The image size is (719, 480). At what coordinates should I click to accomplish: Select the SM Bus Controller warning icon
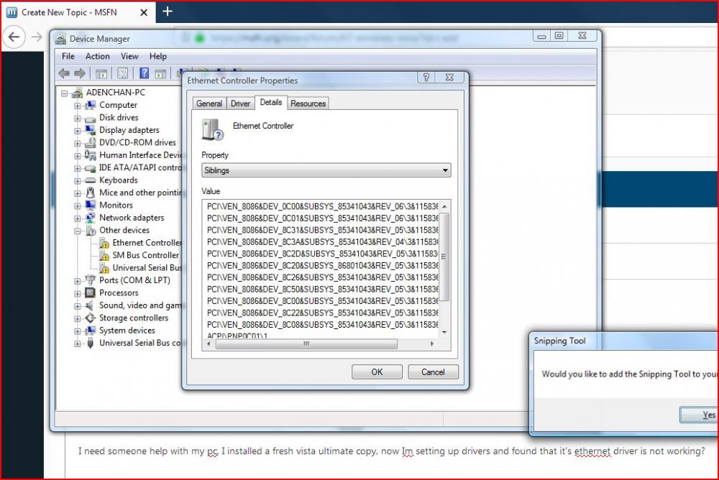(104, 255)
